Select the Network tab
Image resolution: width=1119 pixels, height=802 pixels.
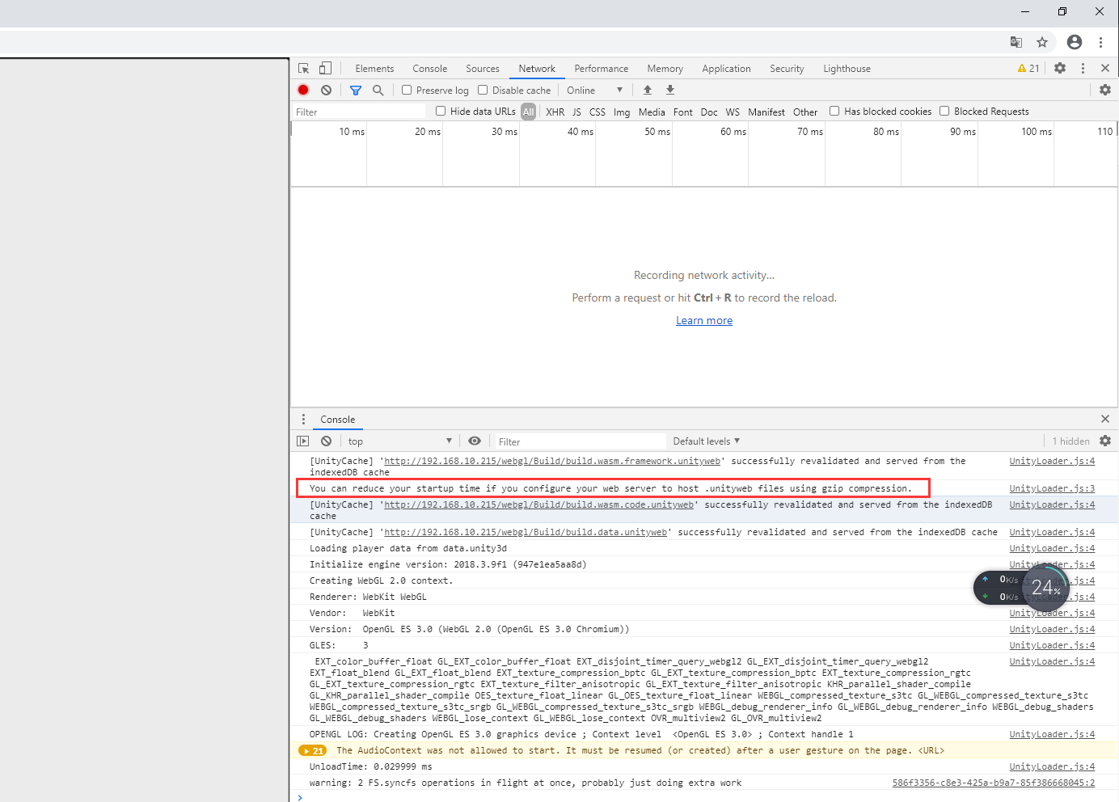tap(537, 69)
